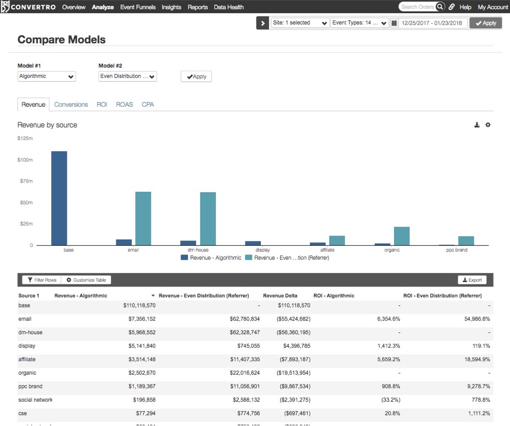The image size is (510, 426).
Task: Click the 54,986.8% ROI value
Action: coord(477,319)
